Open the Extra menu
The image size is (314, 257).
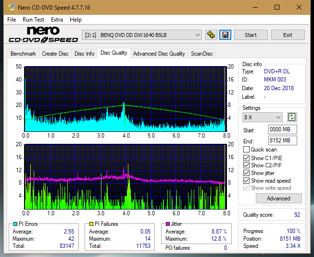click(x=57, y=20)
